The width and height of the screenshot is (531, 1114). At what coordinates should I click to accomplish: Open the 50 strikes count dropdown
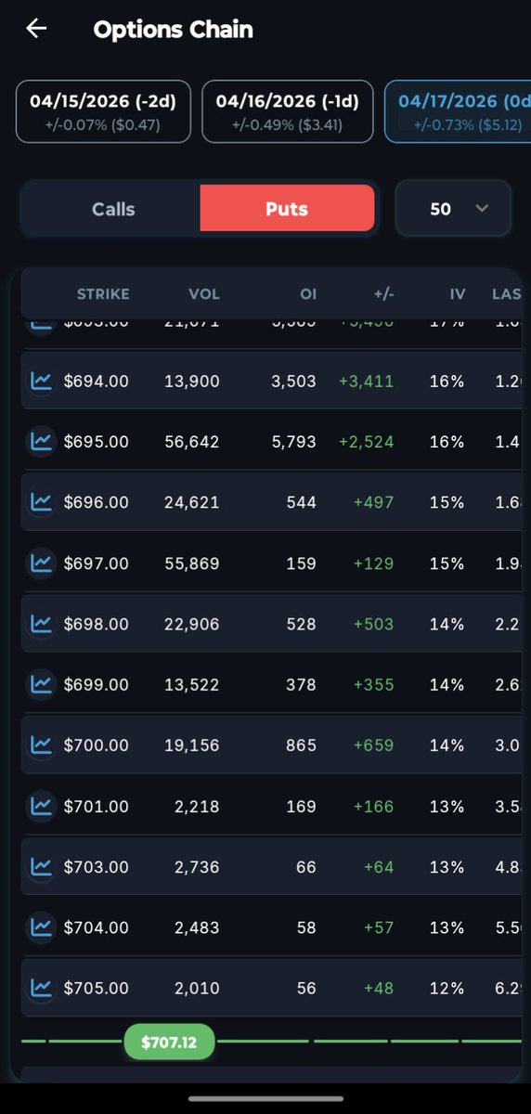point(453,209)
